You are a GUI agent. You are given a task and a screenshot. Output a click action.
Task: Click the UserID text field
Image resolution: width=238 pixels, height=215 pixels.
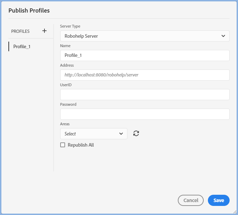pyautogui.click(x=145, y=95)
